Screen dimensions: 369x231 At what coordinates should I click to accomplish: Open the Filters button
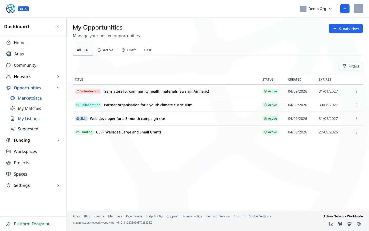[351, 66]
